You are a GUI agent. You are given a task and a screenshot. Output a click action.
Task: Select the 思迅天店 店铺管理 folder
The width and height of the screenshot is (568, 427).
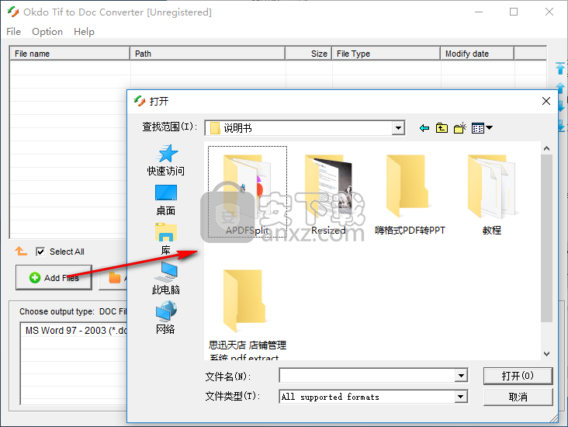click(x=248, y=314)
